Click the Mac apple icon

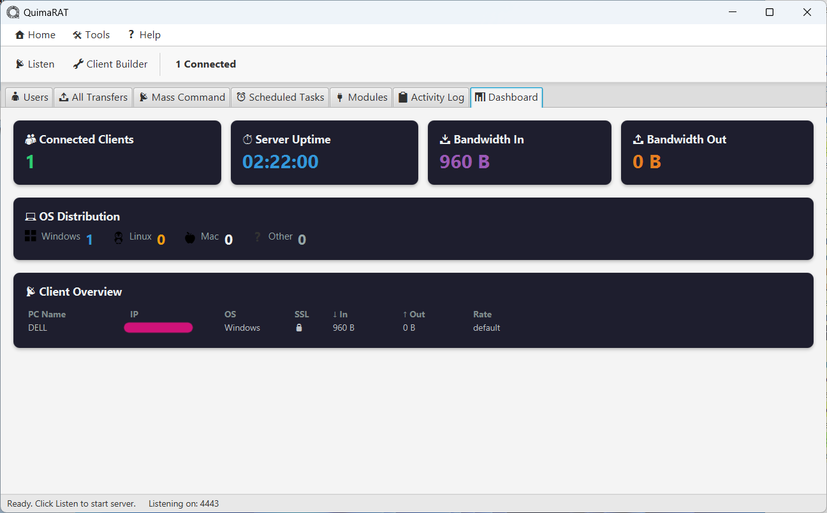pos(190,237)
